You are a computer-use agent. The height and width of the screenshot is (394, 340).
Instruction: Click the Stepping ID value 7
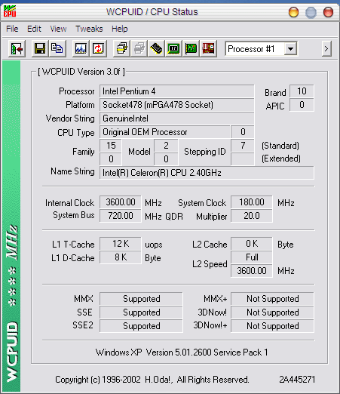point(243,146)
